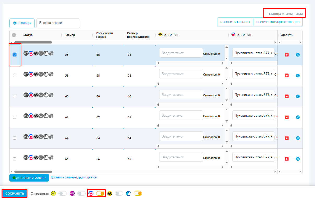Click the Yandex name input in size 58 row

point(181,74)
